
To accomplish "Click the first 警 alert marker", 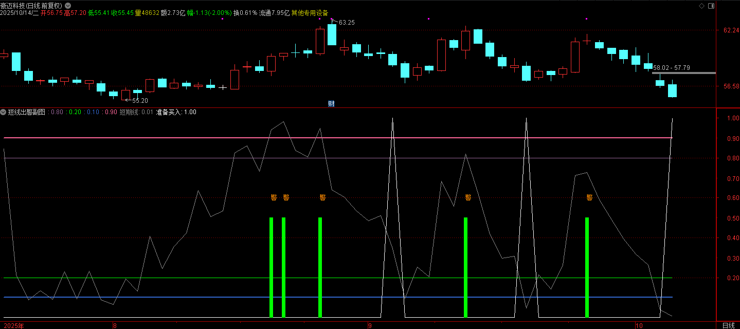I will tap(274, 197).
